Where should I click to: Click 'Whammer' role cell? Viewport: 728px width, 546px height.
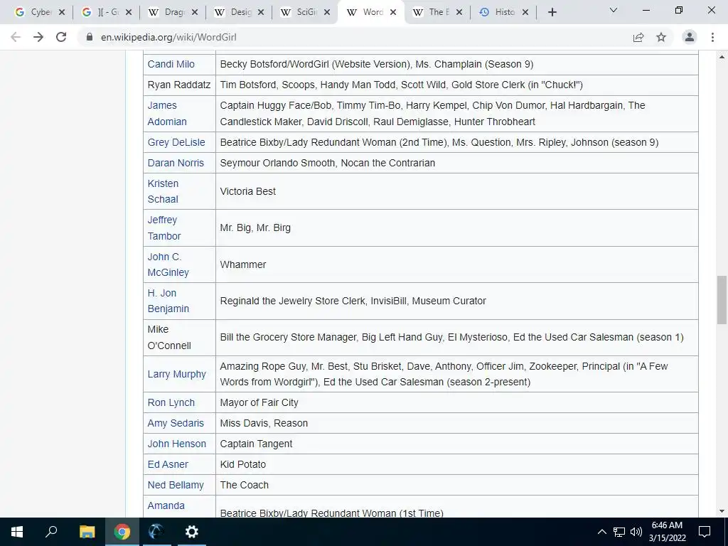(457, 264)
